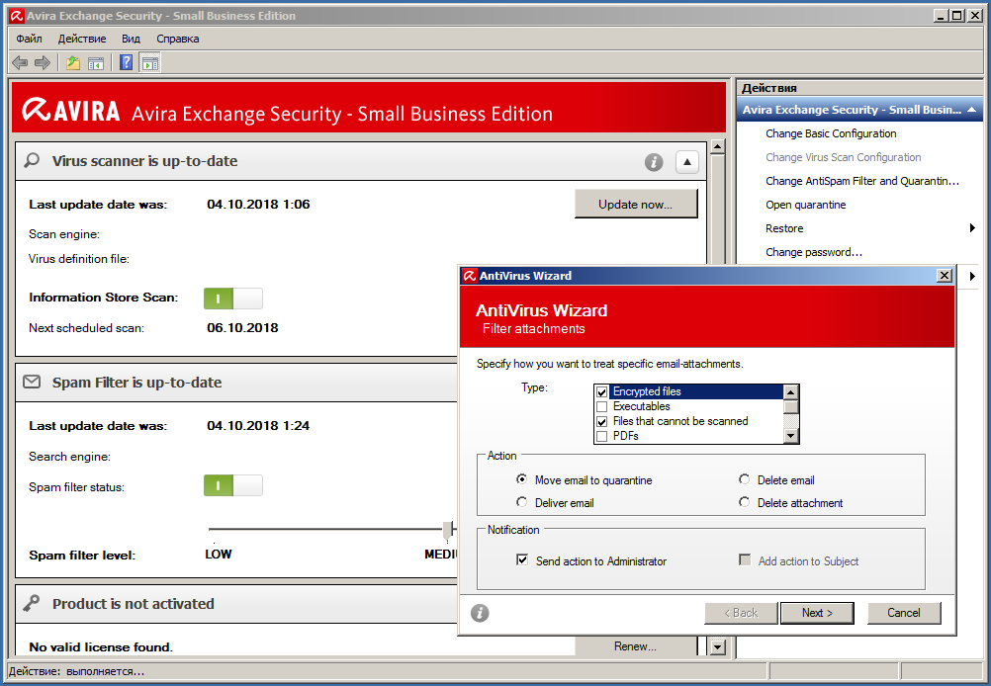This screenshot has width=991, height=686.
Task: Toggle the Information Store Scan switch
Action: click(x=233, y=299)
